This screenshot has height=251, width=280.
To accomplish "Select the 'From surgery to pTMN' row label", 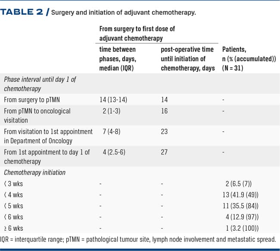I will coord(32,100).
